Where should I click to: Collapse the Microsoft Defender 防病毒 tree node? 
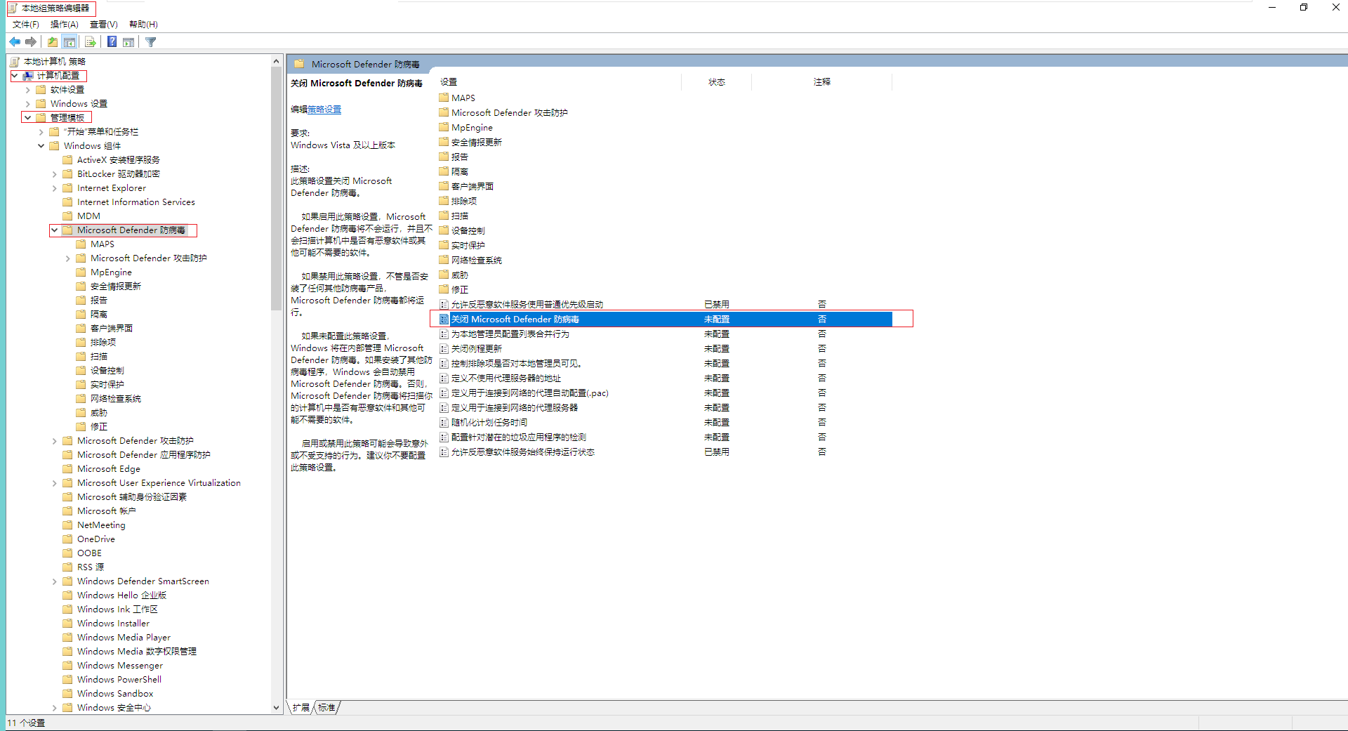55,230
